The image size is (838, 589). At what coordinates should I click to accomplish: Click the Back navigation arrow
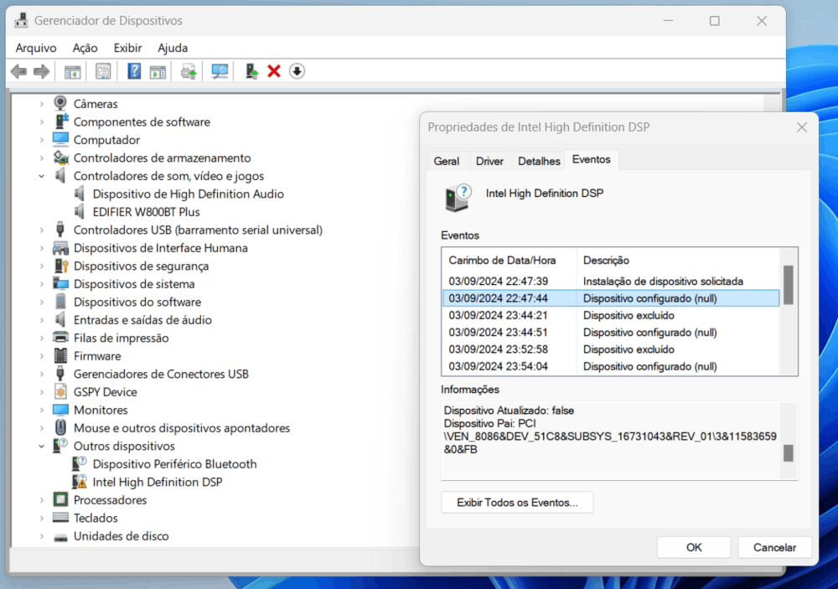tap(18, 70)
